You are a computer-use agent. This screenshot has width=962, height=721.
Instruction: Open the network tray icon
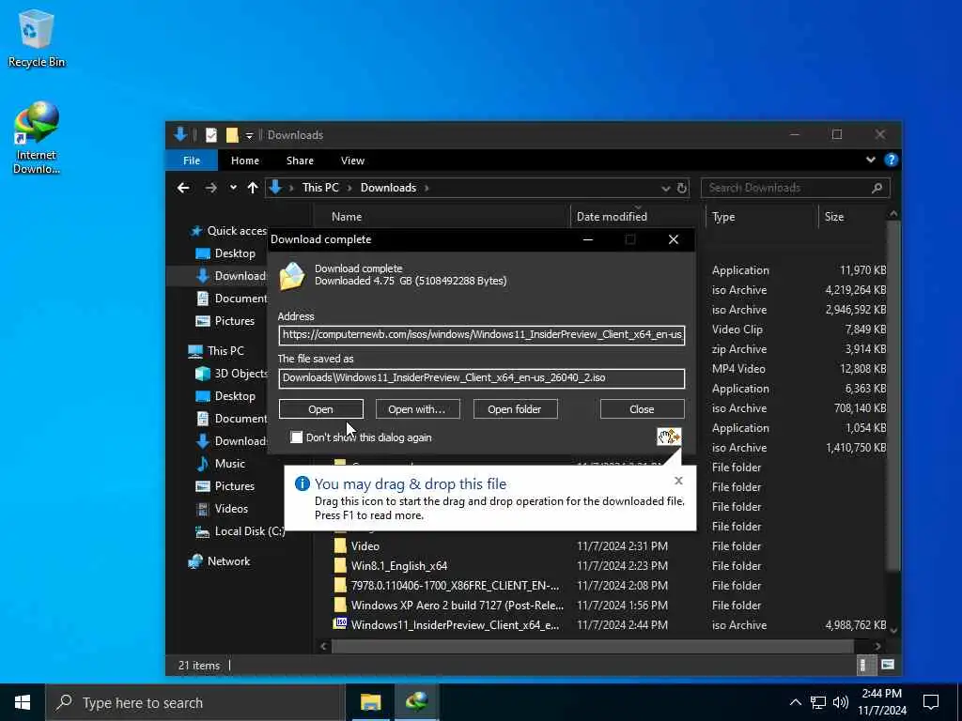[818, 702]
